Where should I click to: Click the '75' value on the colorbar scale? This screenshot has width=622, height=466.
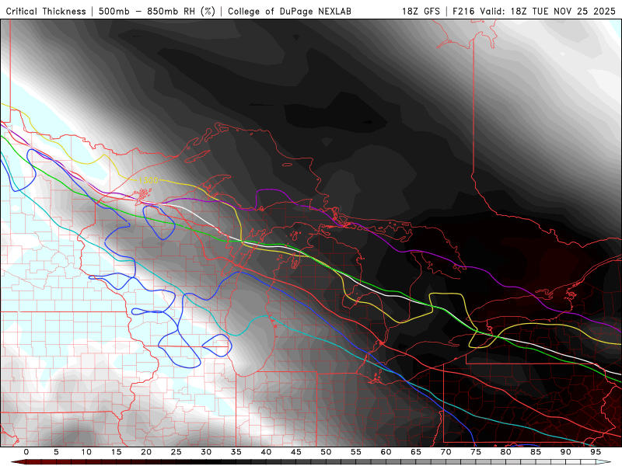click(x=476, y=452)
